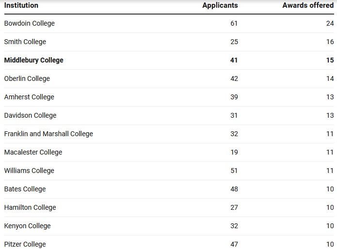
Task: Sort by Awards offered column header
Action: coord(308,5)
